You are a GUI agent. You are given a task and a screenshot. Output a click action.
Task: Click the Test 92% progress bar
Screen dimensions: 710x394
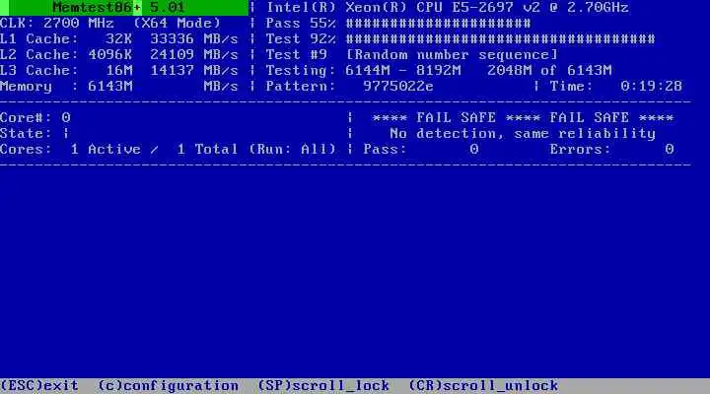[x=500, y=38]
